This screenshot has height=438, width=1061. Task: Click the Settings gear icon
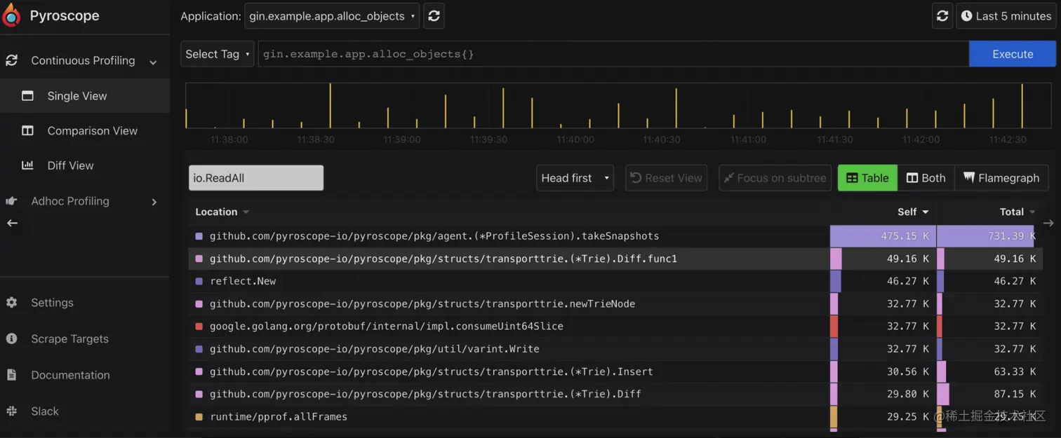[11, 303]
